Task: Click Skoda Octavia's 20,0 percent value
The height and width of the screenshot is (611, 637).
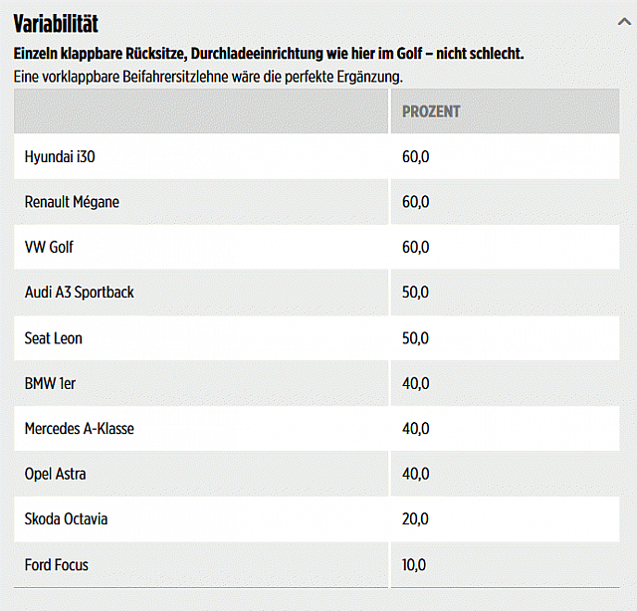Action: (415, 519)
